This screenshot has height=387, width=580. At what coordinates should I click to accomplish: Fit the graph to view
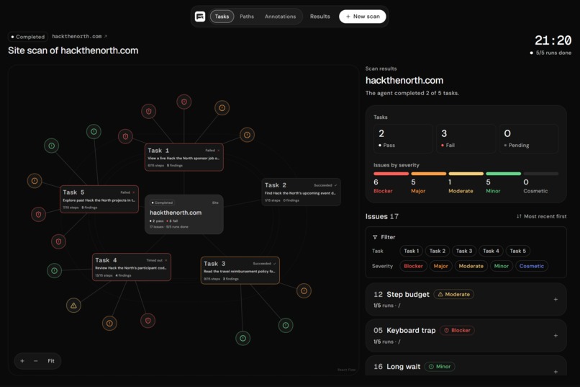click(51, 361)
